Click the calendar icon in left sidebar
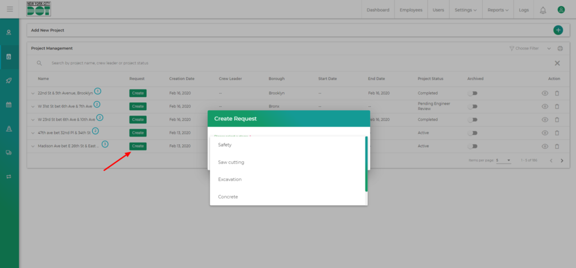Image resolution: width=576 pixels, height=268 pixels. [x=9, y=105]
